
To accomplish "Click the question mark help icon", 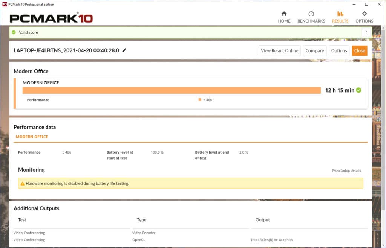I will (366, 32).
